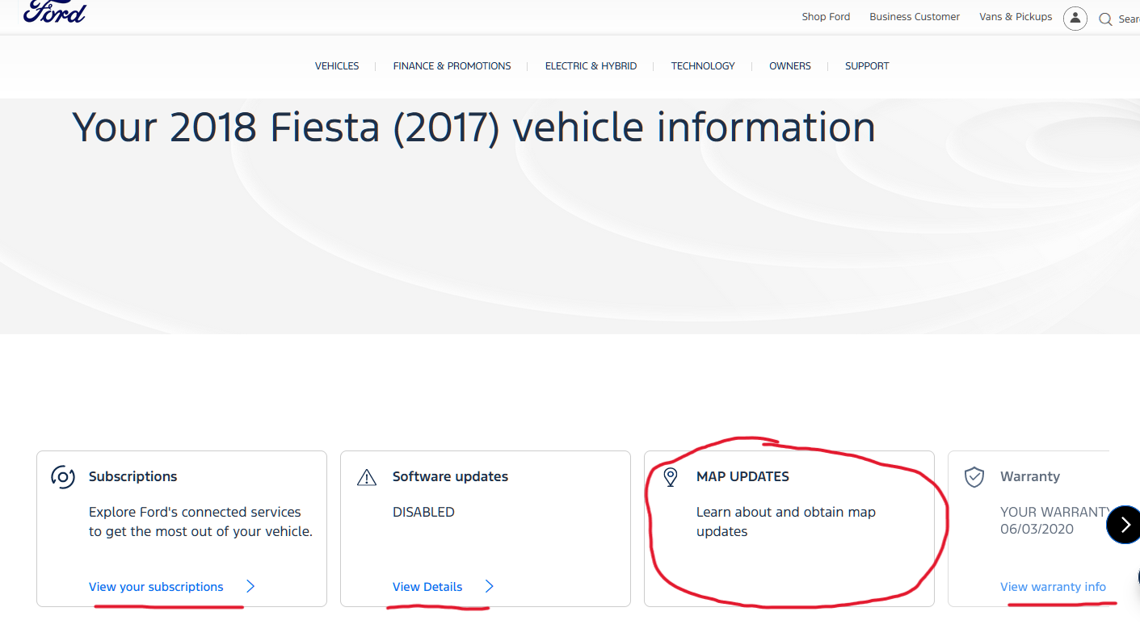Screen dimensions: 1140x641
Task: Click the MAP UPDATES location pin icon
Action: (670, 477)
